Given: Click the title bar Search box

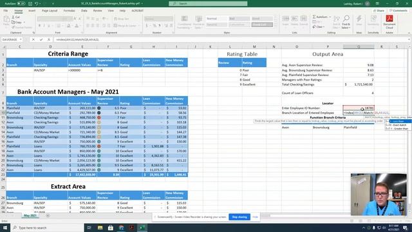Looking at the screenshot, I should pyautogui.click(x=208, y=4).
